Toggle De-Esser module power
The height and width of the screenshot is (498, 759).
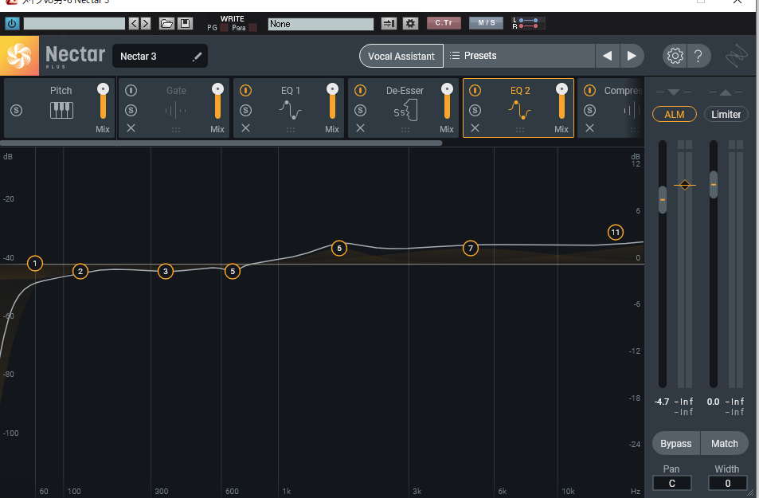[x=361, y=91]
